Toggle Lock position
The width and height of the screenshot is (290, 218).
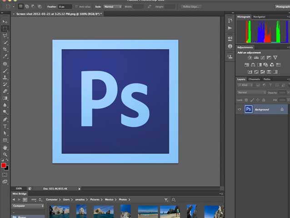[258, 100]
